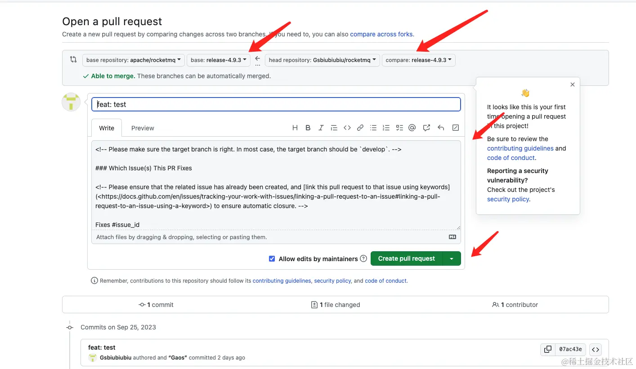Click the user avatar next to the title field
The height and width of the screenshot is (369, 636).
(71, 102)
